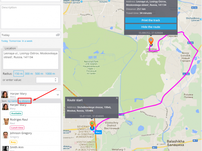The height and width of the screenshot is (151, 202).
Task: Close the Route start popup
Action: (x=117, y=98)
